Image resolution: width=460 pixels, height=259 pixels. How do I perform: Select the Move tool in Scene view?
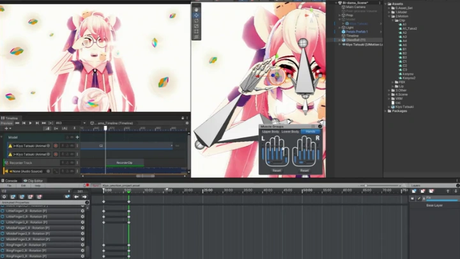(196, 15)
